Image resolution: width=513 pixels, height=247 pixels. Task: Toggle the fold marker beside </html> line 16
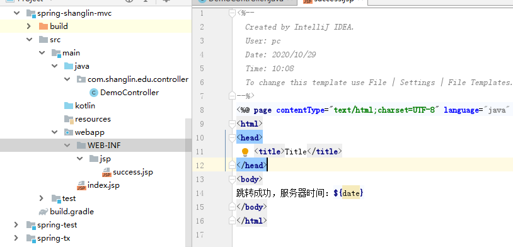(233, 221)
